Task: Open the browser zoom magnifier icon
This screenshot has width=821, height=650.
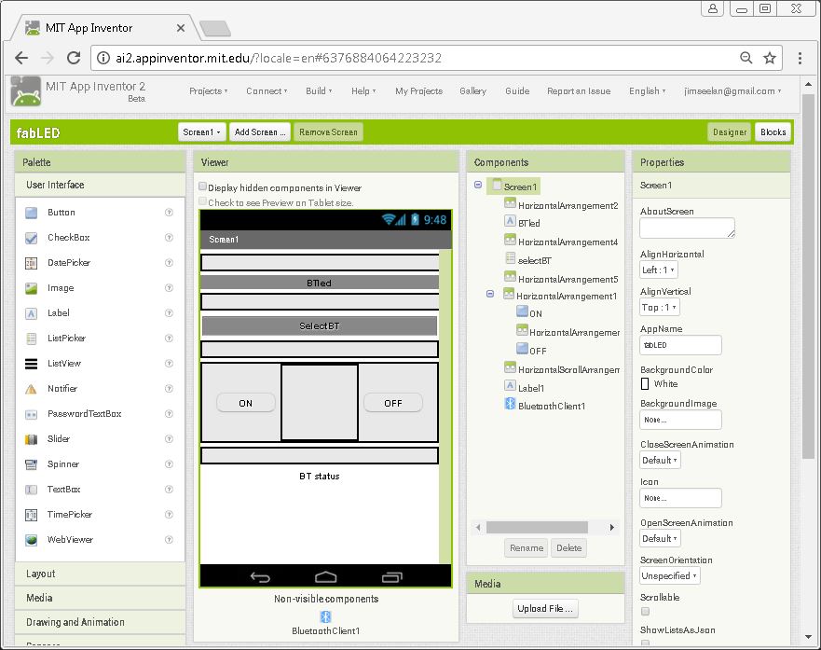Action: 746,58
